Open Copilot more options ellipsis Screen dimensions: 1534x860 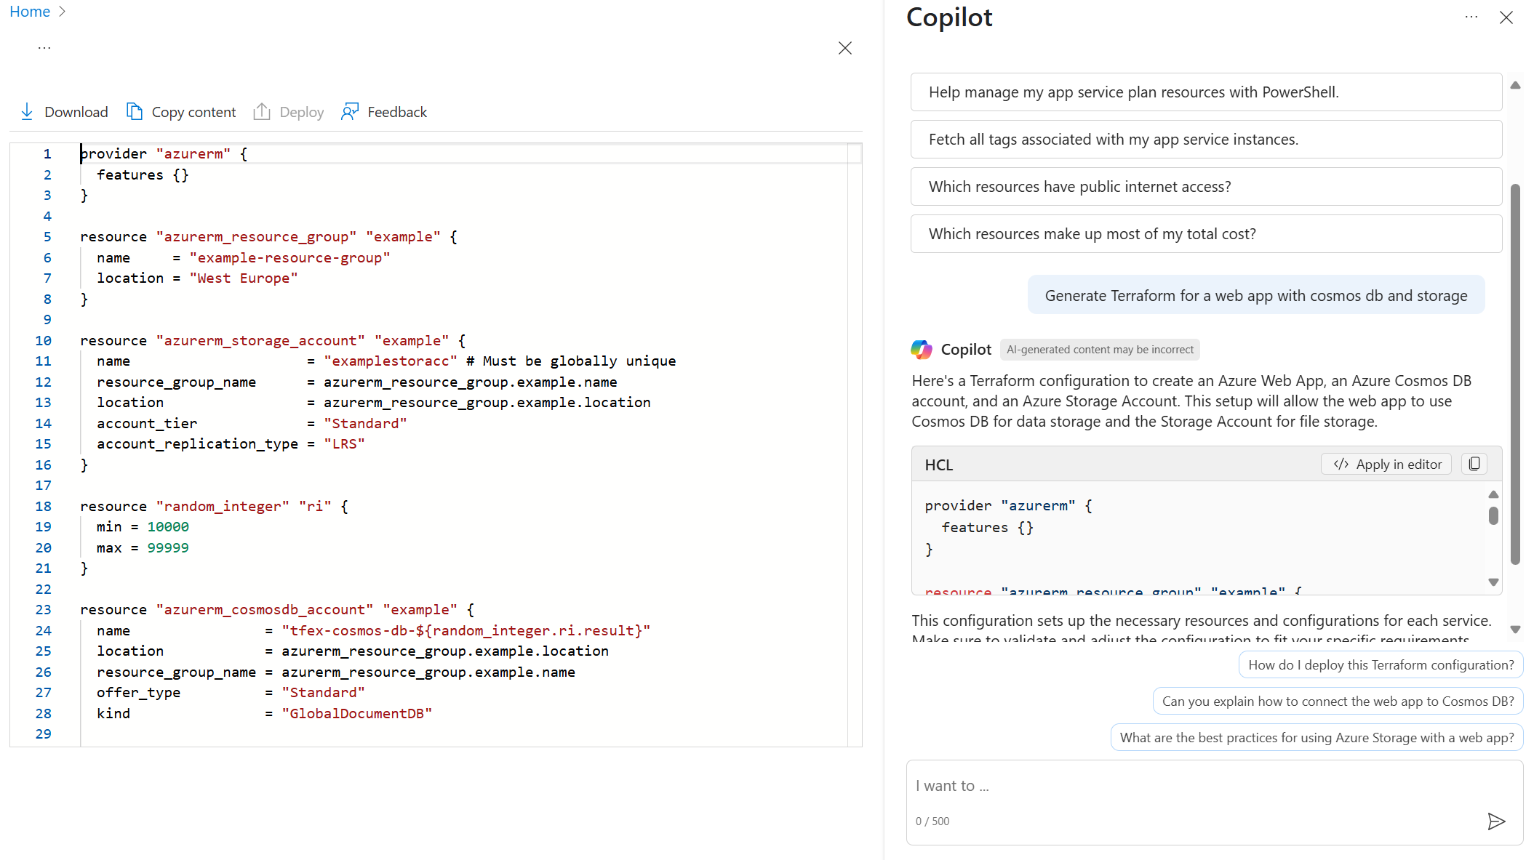tap(1471, 17)
